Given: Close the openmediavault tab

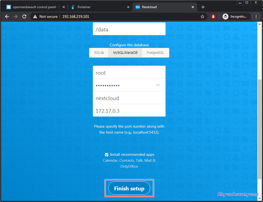Looking at the screenshot, I should (x=63, y=7).
